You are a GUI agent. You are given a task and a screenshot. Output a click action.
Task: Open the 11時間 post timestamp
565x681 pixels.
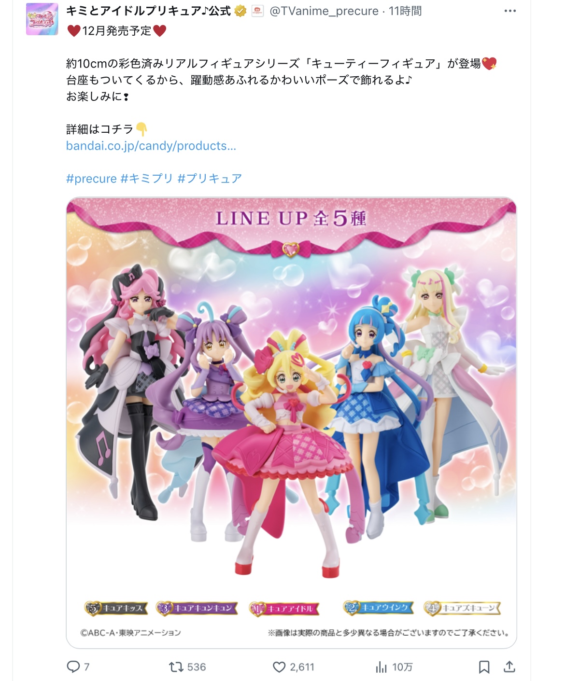pyautogui.click(x=405, y=11)
